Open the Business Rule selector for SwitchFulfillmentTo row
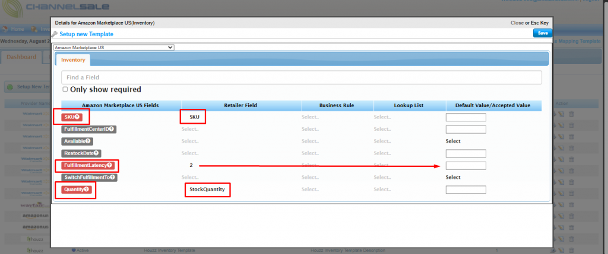Image resolution: width=608 pixels, height=254 pixels. click(x=310, y=177)
